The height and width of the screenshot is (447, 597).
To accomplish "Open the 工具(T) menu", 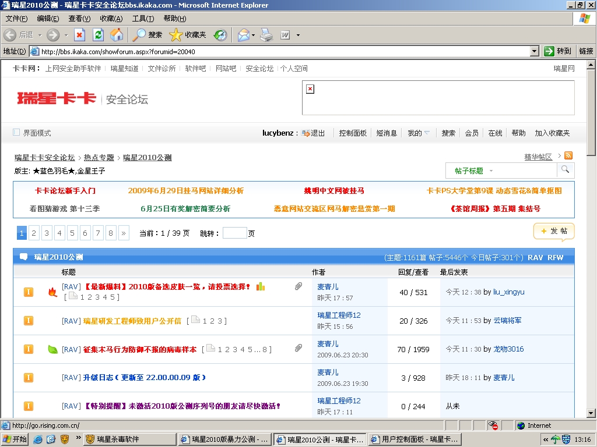I will (x=143, y=19).
